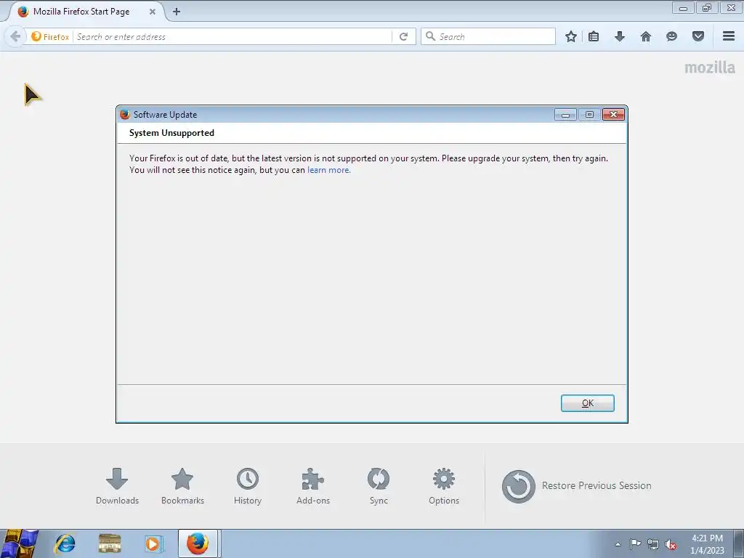Screen dimensions: 744x558
Task: Show your bookmarks list icon
Action: 594,36
